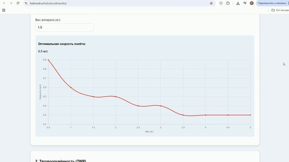Click chart data point at weight 4
The height and width of the screenshot is (162, 289).
tap(205, 115)
